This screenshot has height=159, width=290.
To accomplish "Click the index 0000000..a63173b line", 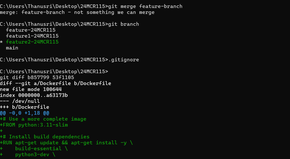I will pyautogui.click(x=34, y=95).
